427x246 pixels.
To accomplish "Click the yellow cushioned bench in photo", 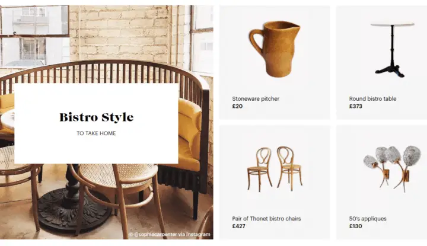I will coord(190,133).
